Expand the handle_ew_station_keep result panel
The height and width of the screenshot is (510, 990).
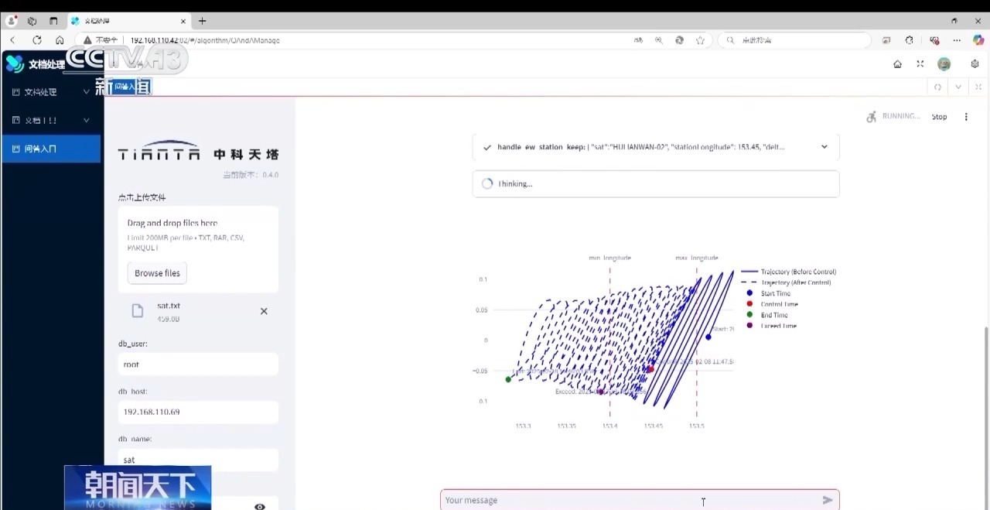click(x=824, y=147)
